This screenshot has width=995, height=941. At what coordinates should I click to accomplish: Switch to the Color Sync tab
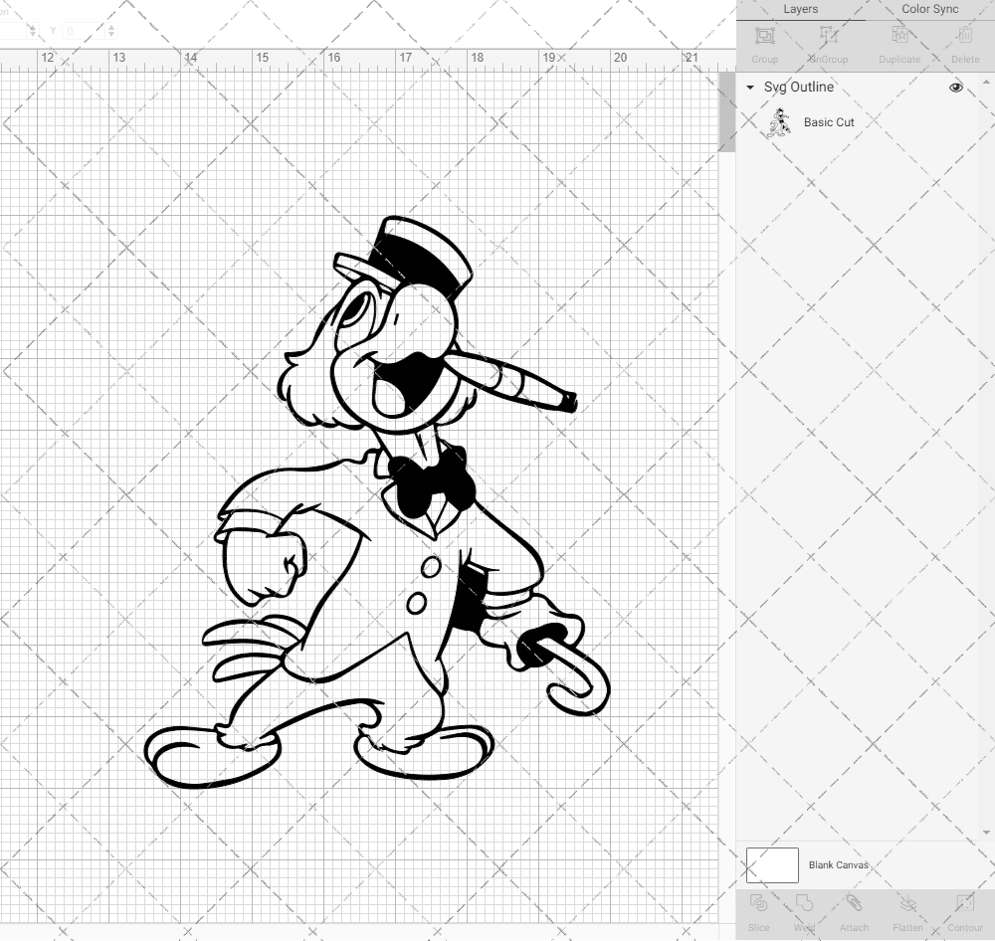tap(929, 9)
